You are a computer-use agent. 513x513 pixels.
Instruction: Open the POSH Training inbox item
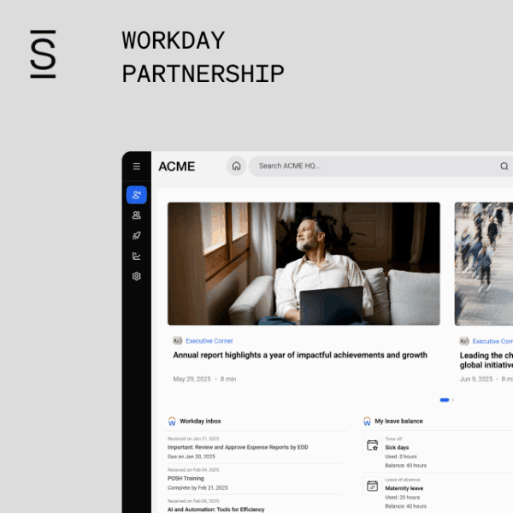[x=186, y=478]
